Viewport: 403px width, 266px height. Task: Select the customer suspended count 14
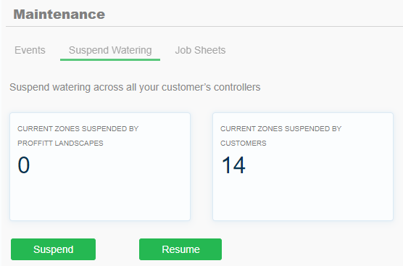[233, 165]
